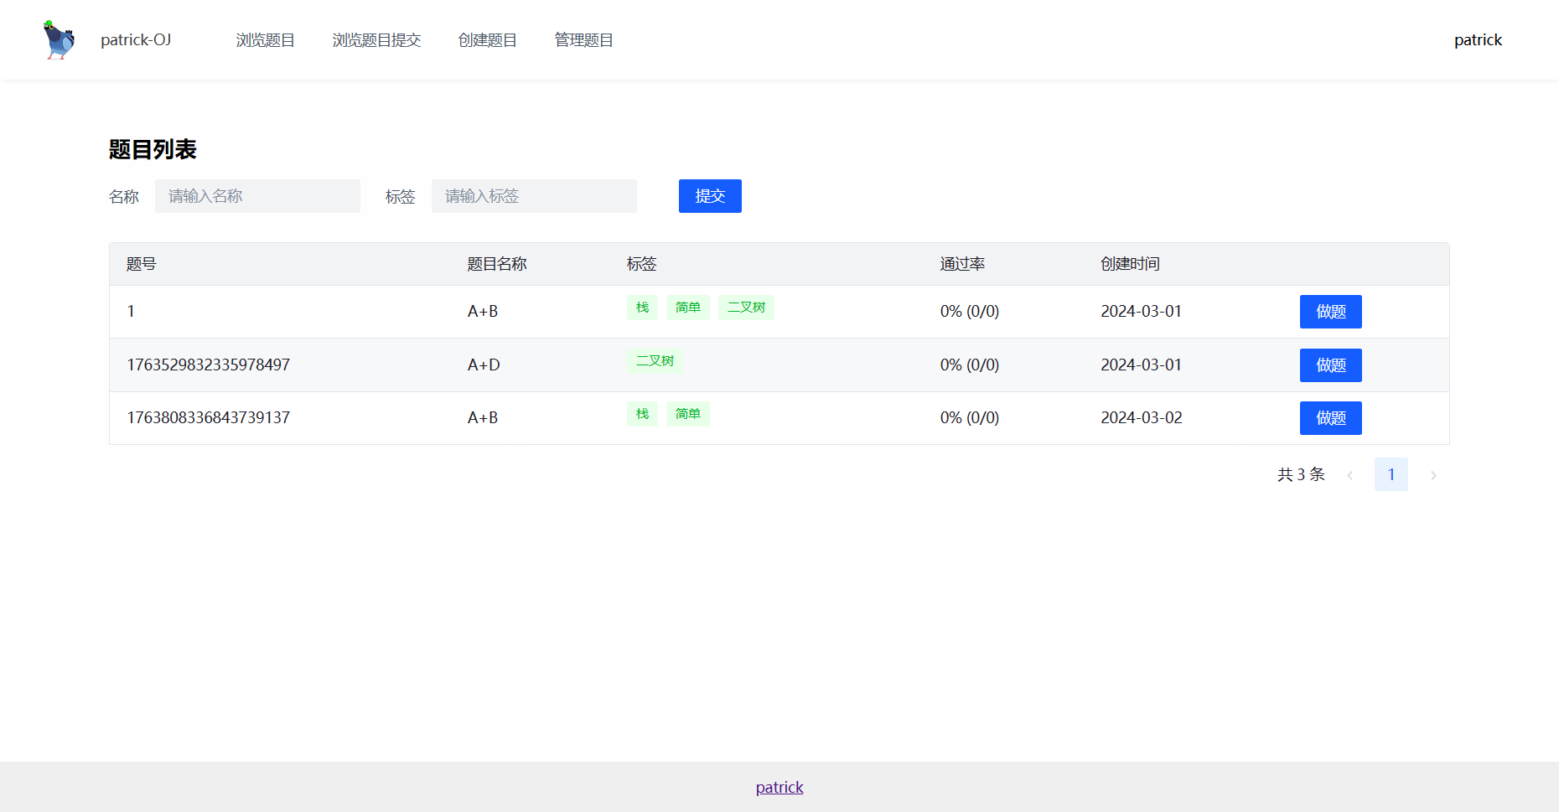Click the 二叉树 tag in A+D row
Image resolution: width=1559 pixels, height=812 pixels.
click(x=655, y=361)
